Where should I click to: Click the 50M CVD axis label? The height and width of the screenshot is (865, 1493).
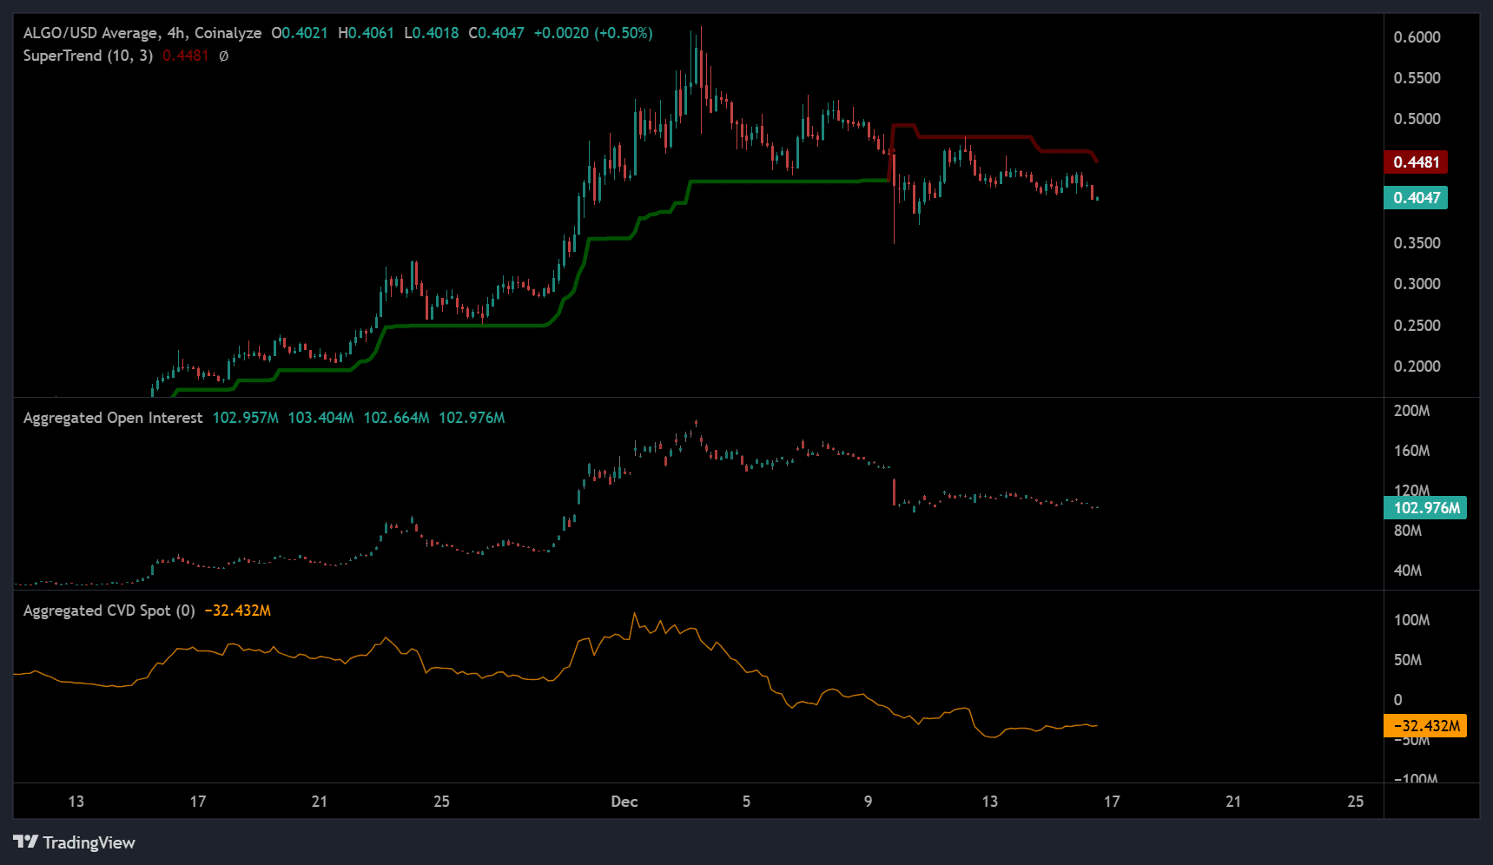coord(1408,660)
